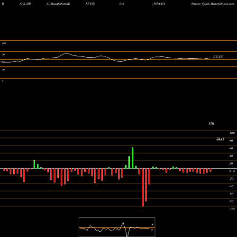Click the MR axis label -40
The height and width of the screenshot is (237, 237).
pos(231,186)
